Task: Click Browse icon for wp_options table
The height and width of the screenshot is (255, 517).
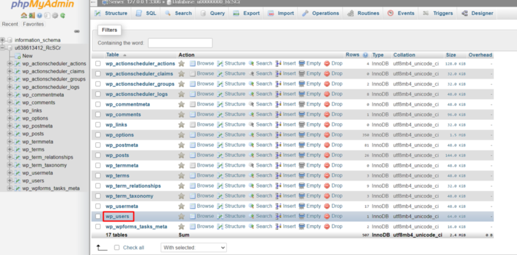Action: coord(192,135)
